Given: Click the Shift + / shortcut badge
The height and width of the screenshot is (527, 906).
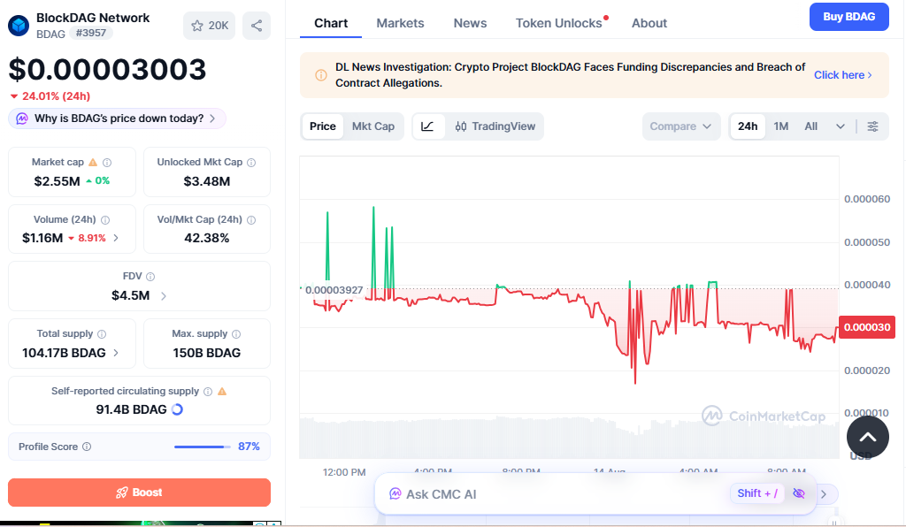Looking at the screenshot, I should pyautogui.click(x=757, y=493).
